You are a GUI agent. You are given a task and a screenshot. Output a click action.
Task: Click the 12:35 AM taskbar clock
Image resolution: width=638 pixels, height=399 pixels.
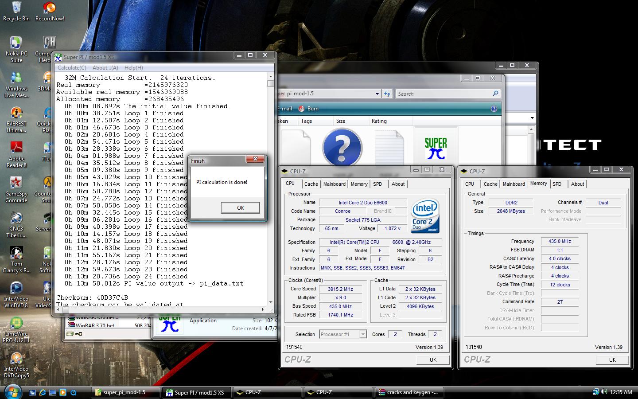[x=621, y=392]
